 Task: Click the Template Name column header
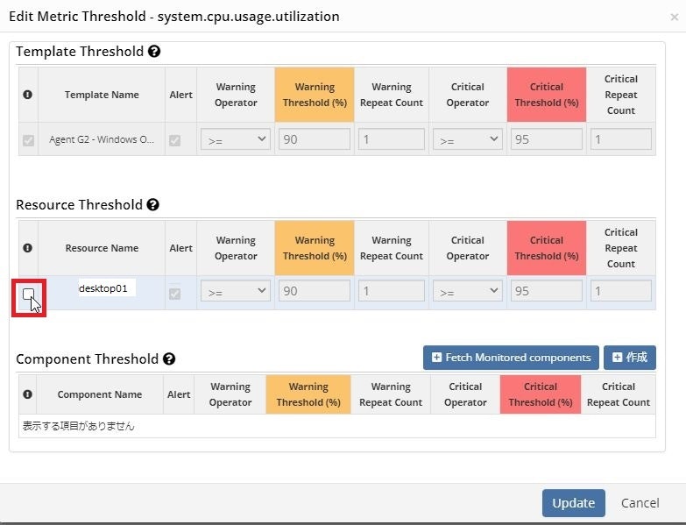(102, 95)
